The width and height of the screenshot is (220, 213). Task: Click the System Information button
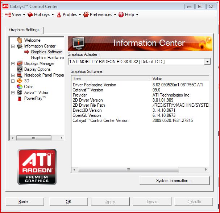coord(174,181)
